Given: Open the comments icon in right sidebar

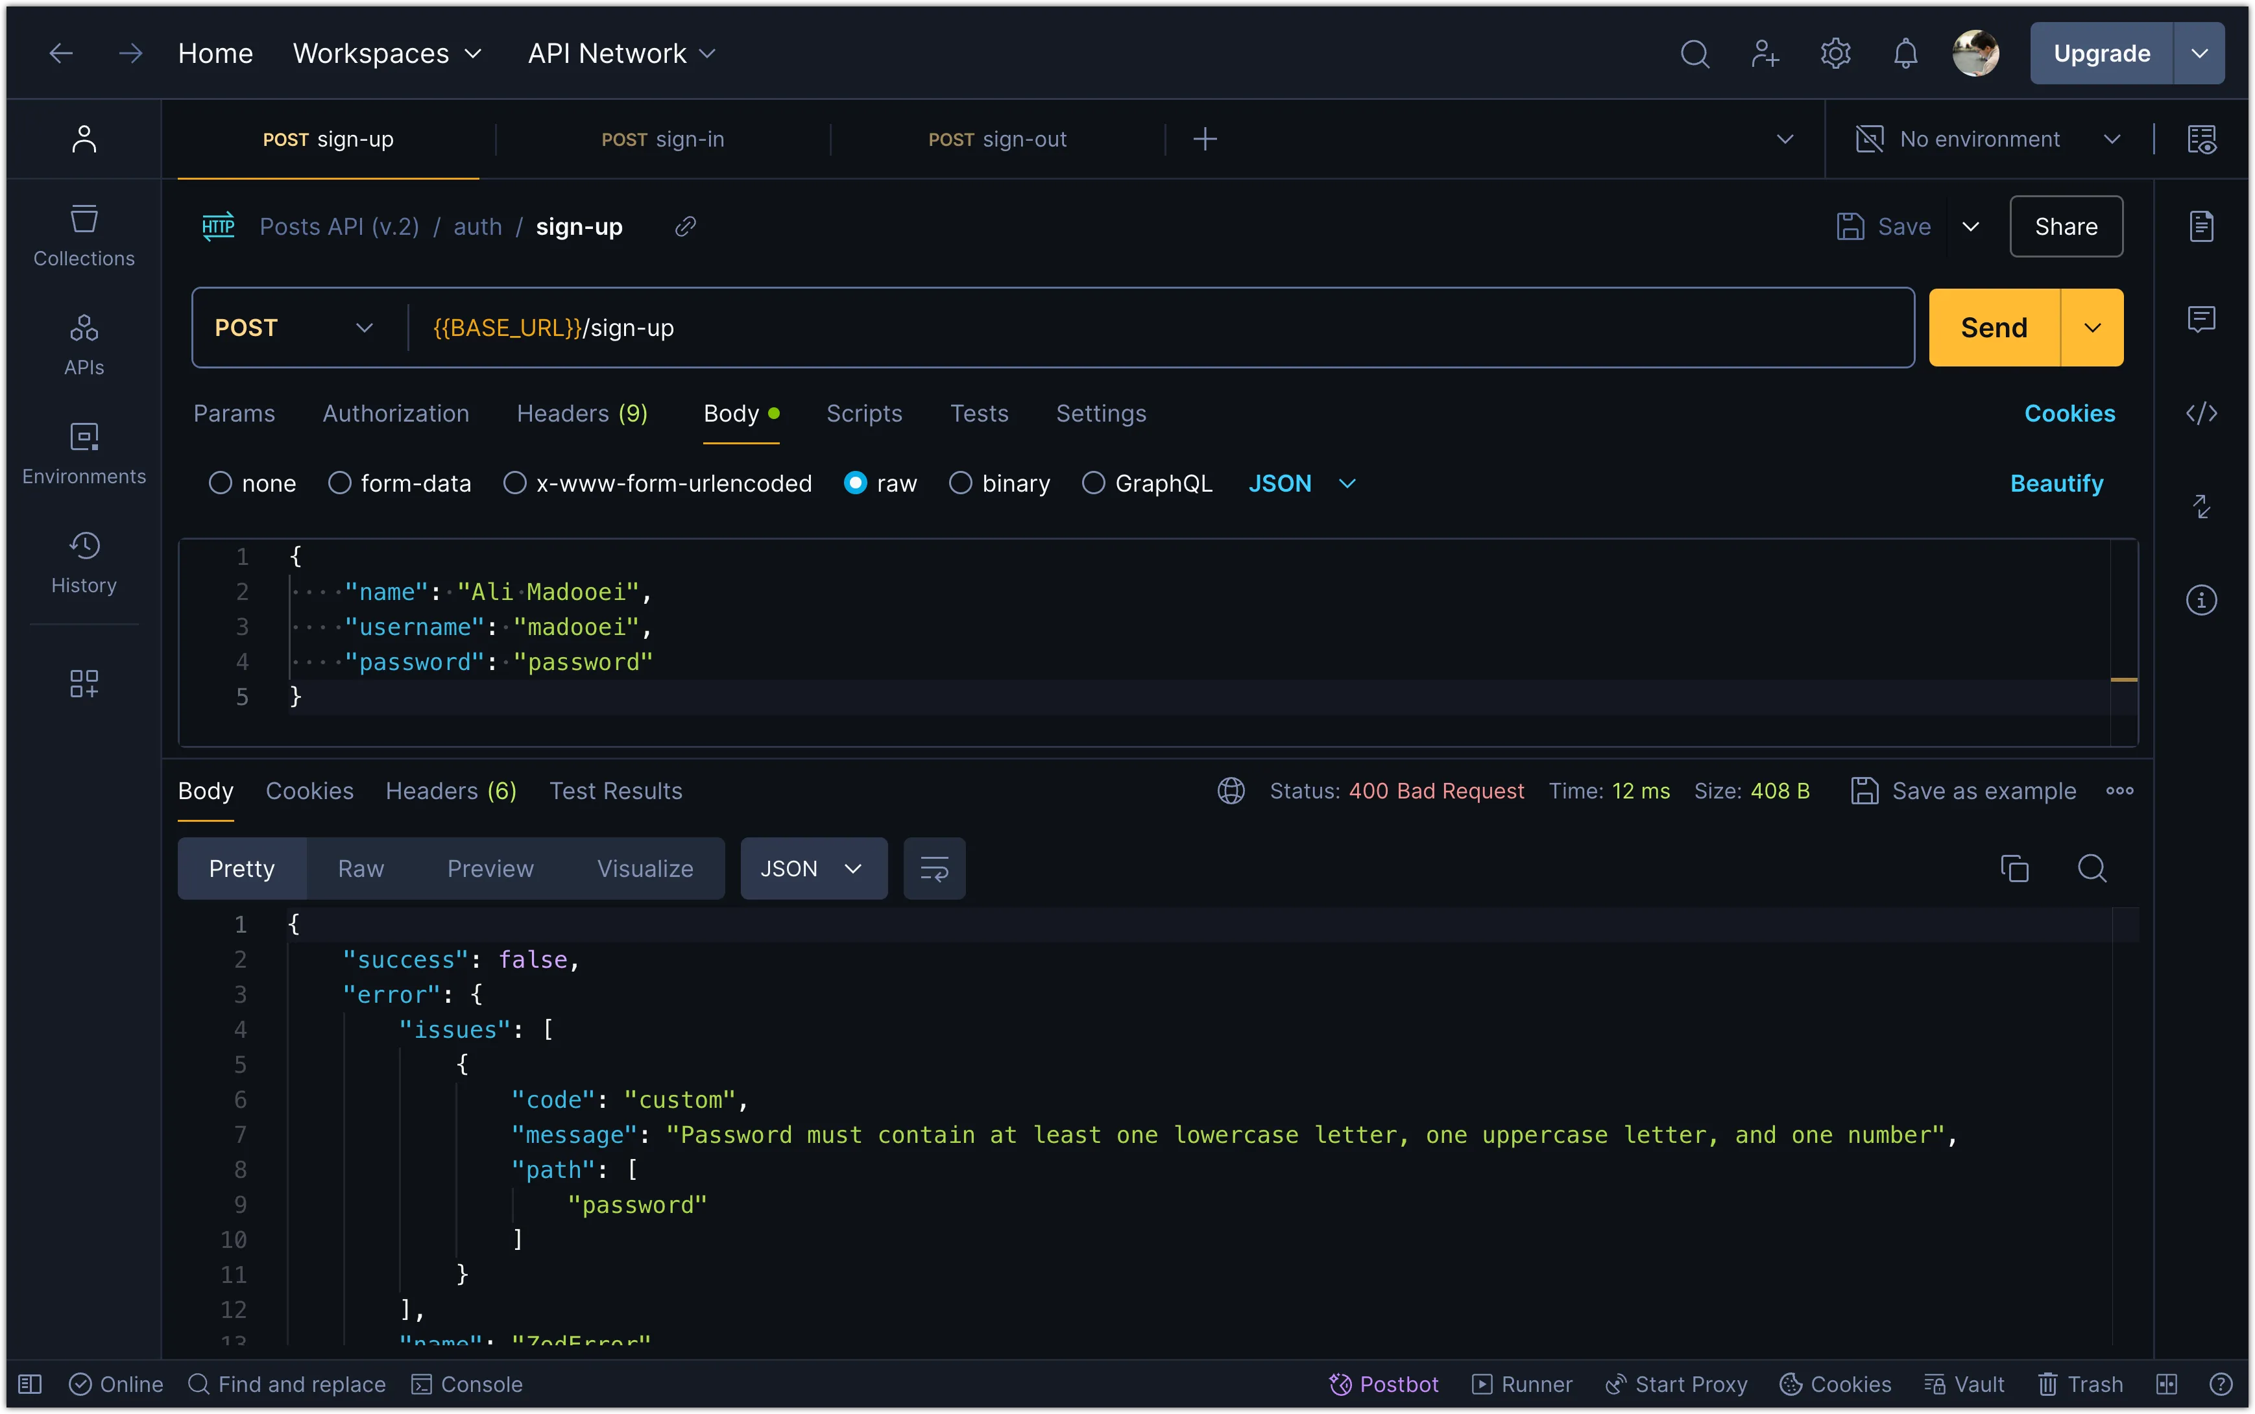Looking at the screenshot, I should tap(2202, 320).
